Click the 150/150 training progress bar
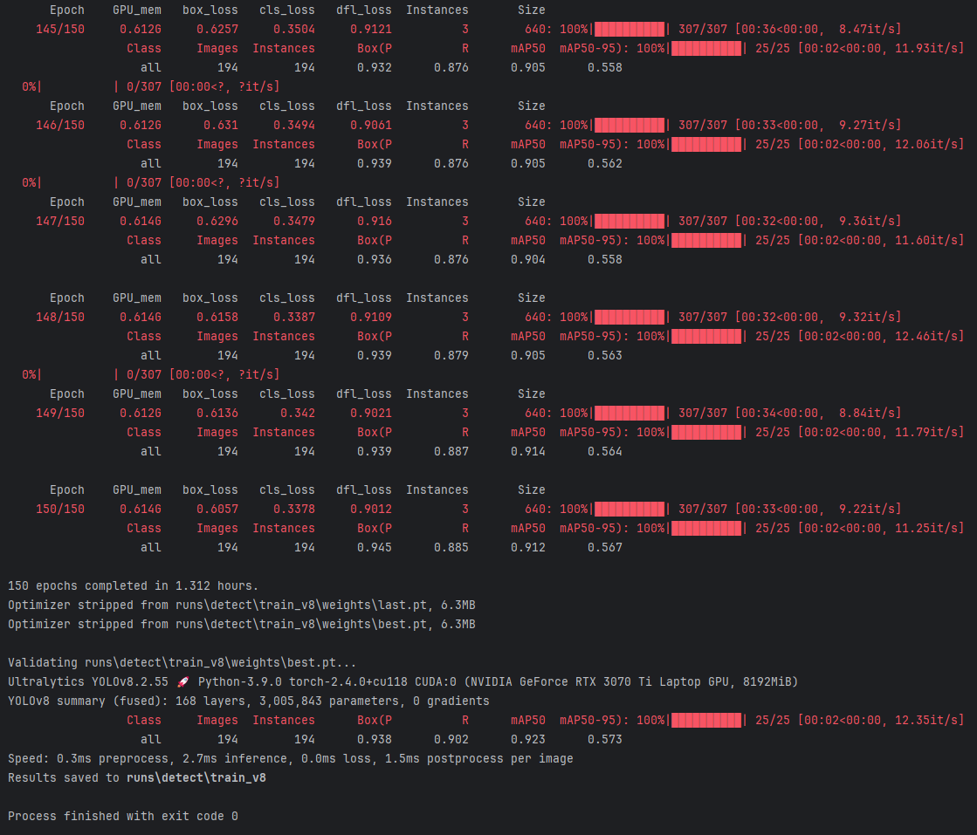 [630, 509]
